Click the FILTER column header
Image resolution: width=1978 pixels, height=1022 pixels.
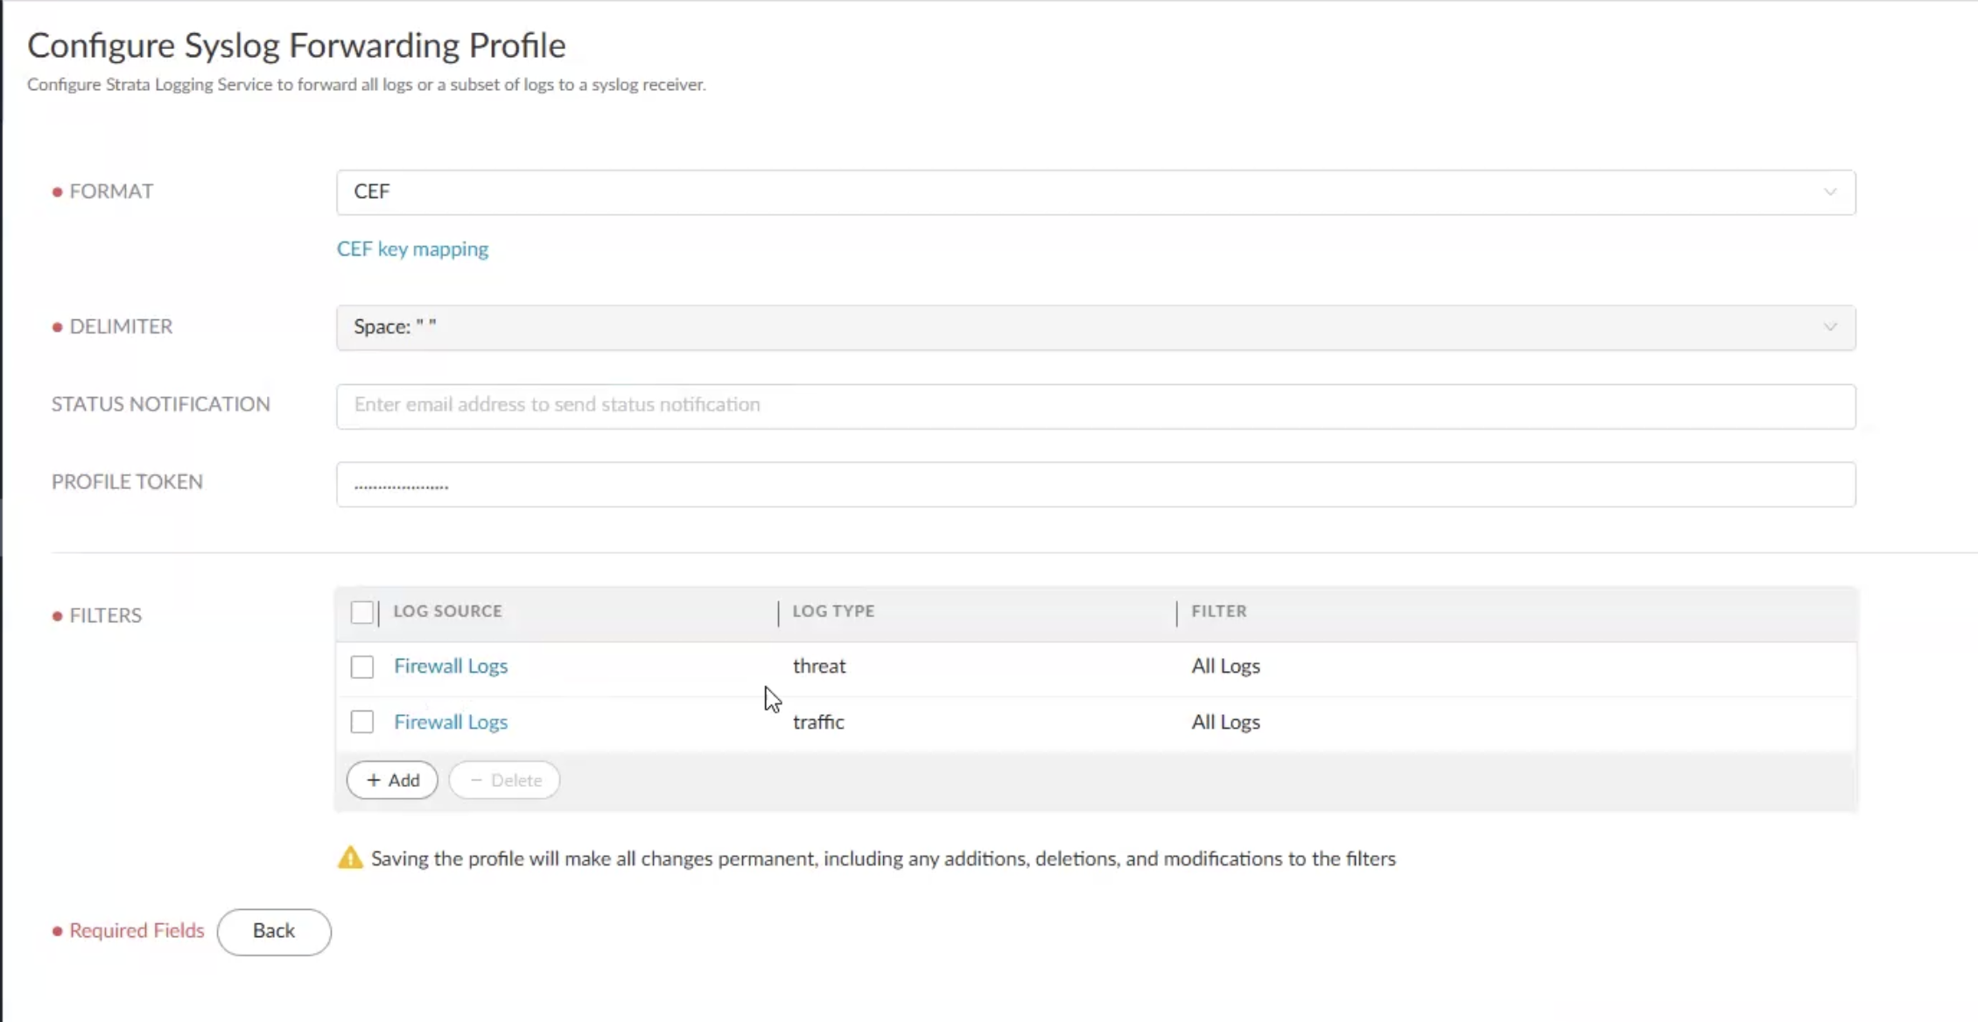[1218, 611]
